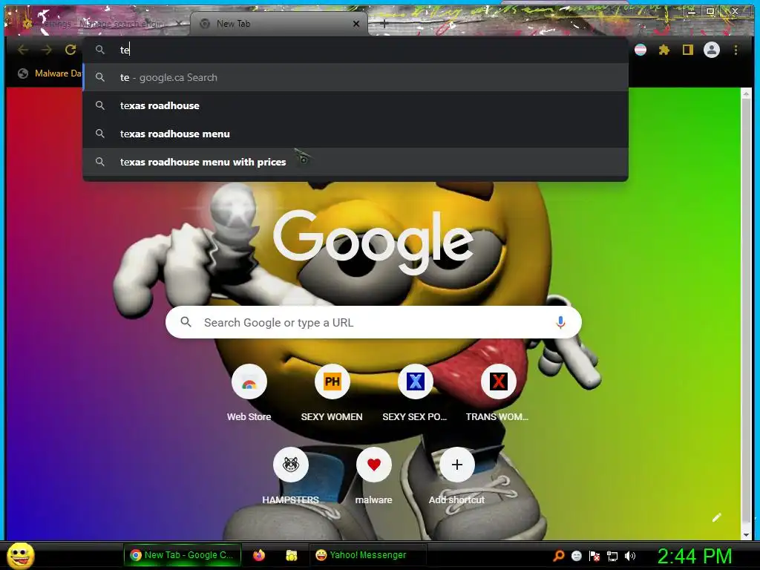
Task: Open the side panel icon
Action: (x=688, y=50)
